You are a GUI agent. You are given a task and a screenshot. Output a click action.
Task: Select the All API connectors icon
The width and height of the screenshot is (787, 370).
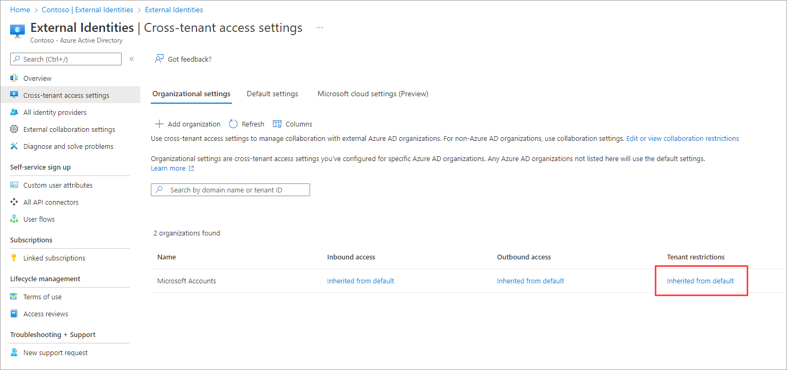pos(14,202)
